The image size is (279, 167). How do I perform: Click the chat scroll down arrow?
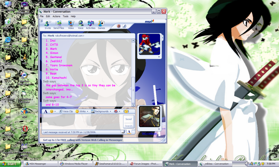pyautogui.click(x=133, y=105)
